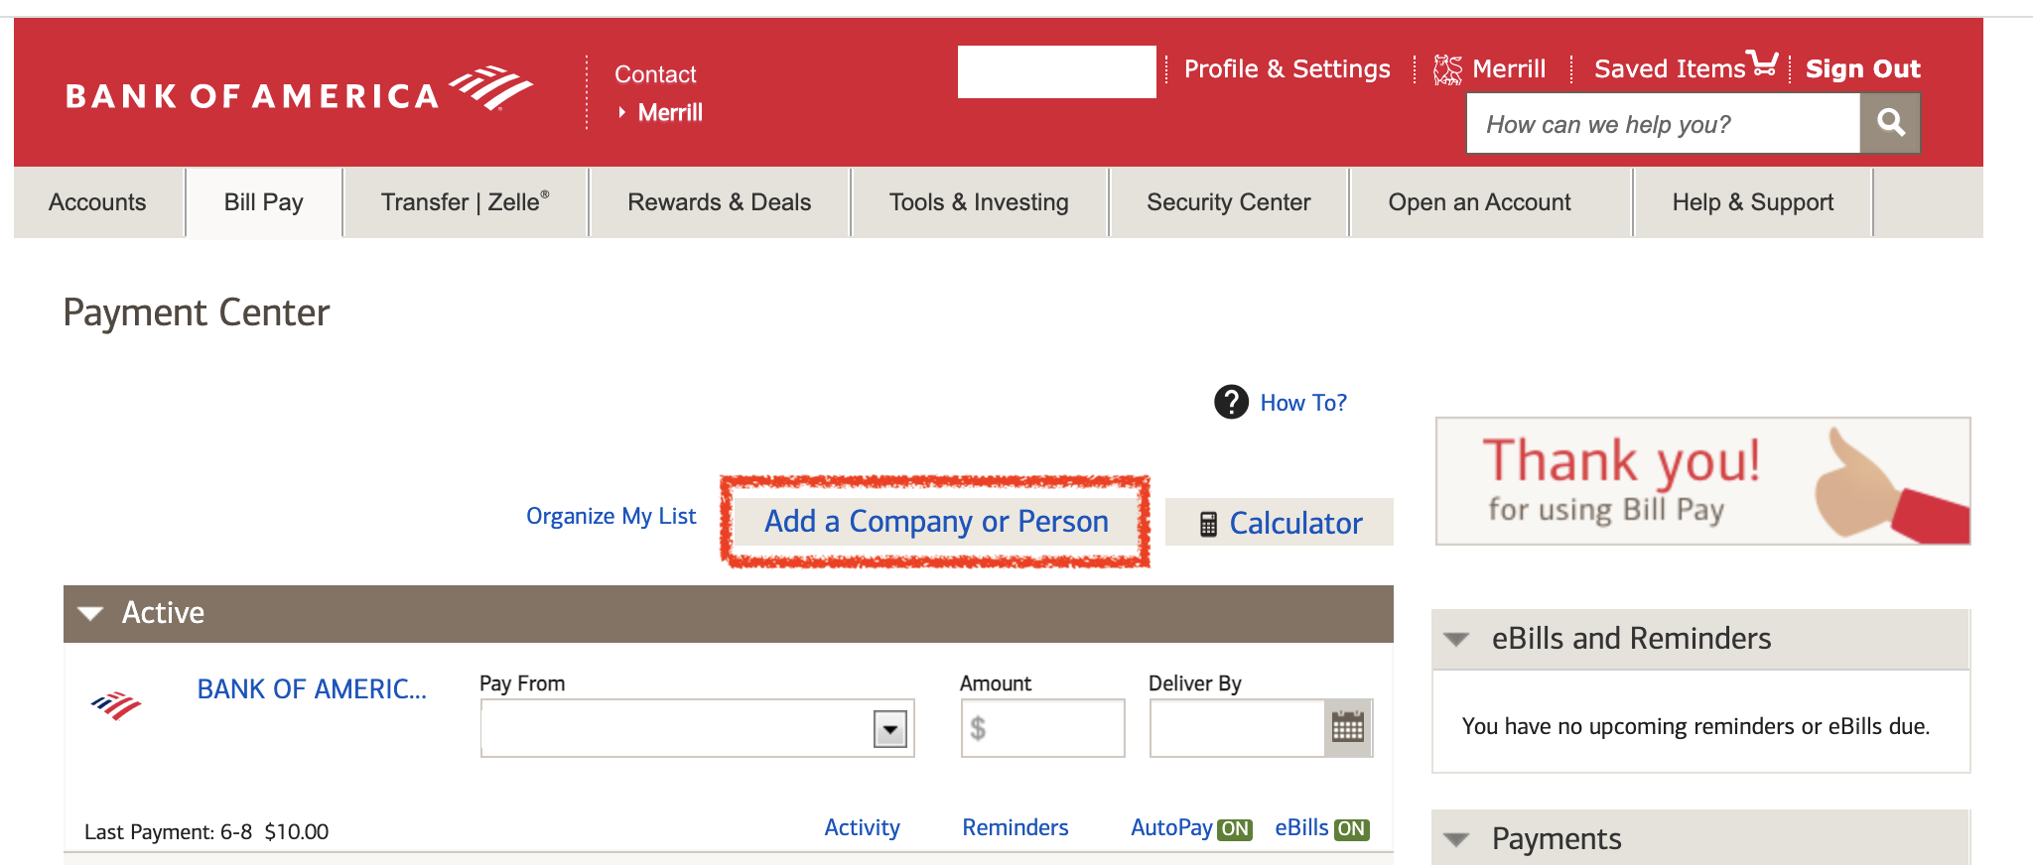This screenshot has height=865, width=2033.
Task: Click the Merrill bull icon
Action: (x=1447, y=69)
